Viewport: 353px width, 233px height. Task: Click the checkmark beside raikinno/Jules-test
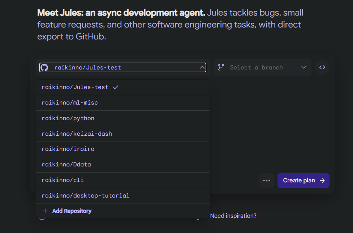pyautogui.click(x=116, y=87)
